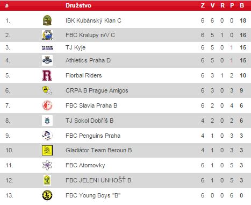251x205 pixels.
Task: Click the V wins column header
Action: click(x=212, y=5)
